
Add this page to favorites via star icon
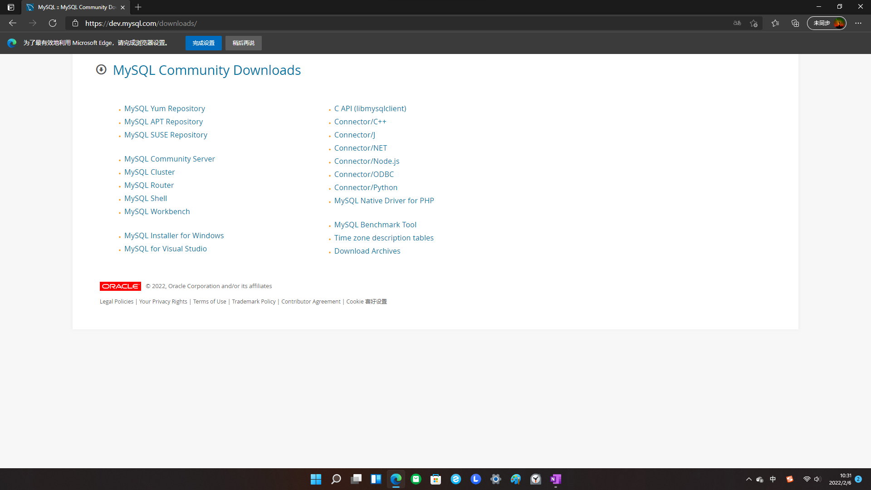tap(754, 23)
